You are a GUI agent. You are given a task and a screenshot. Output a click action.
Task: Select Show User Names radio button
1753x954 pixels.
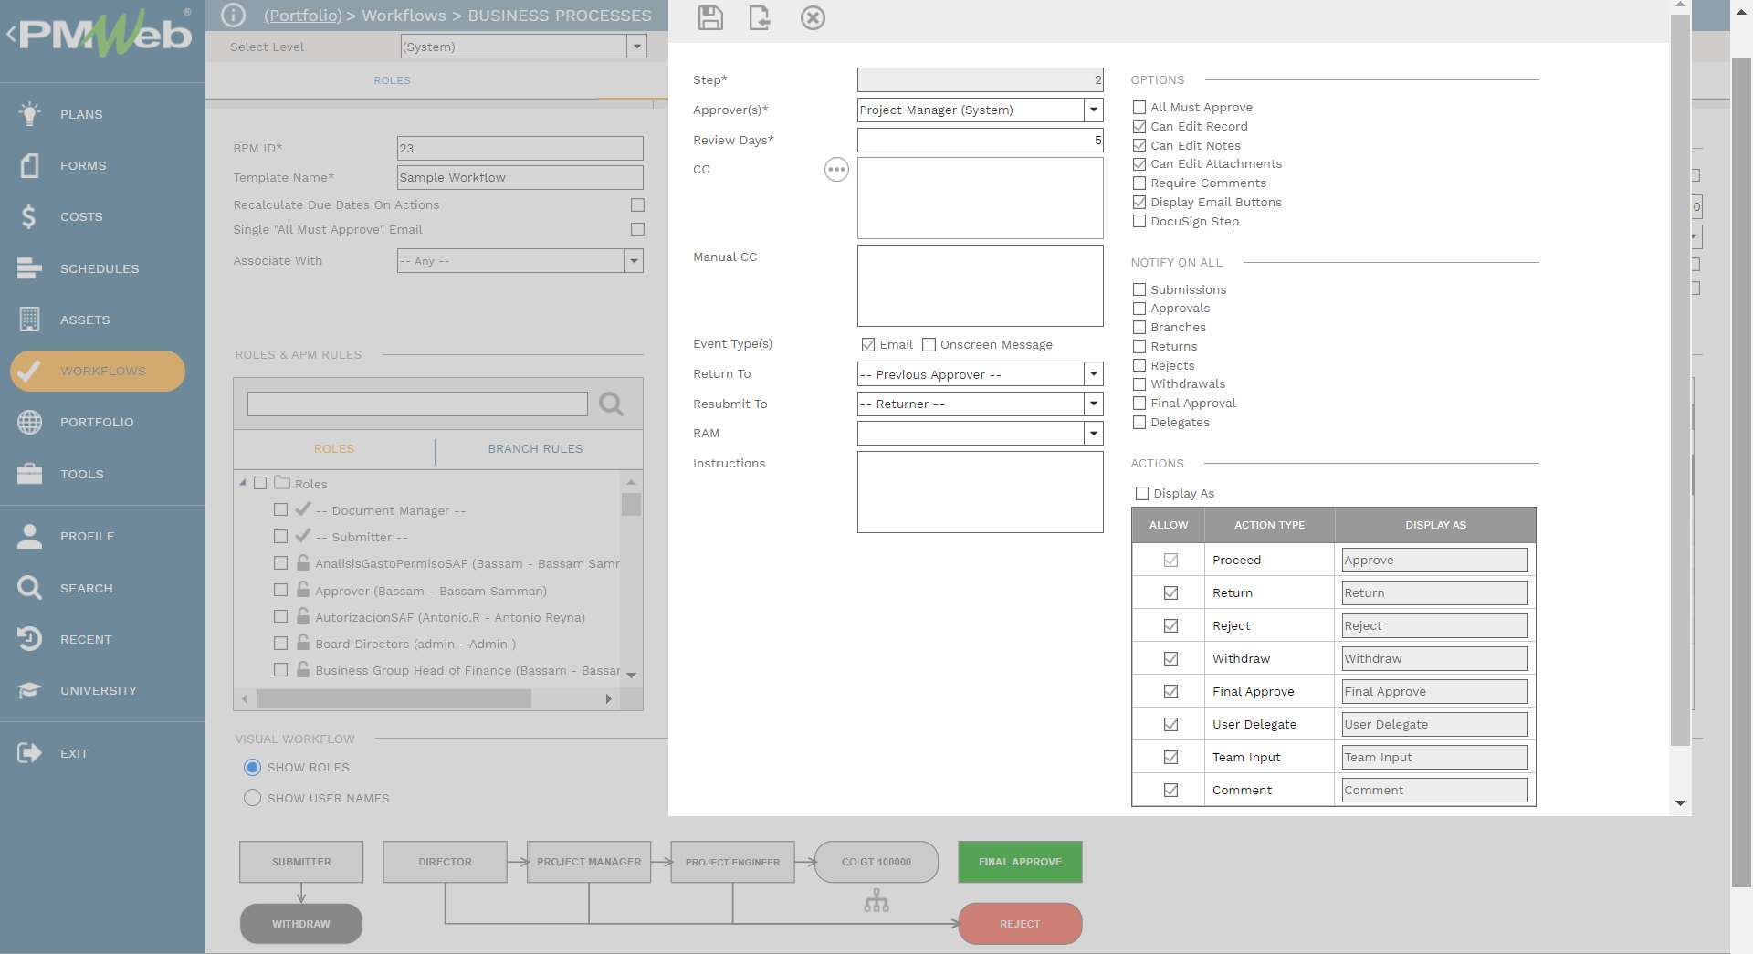pyautogui.click(x=252, y=798)
